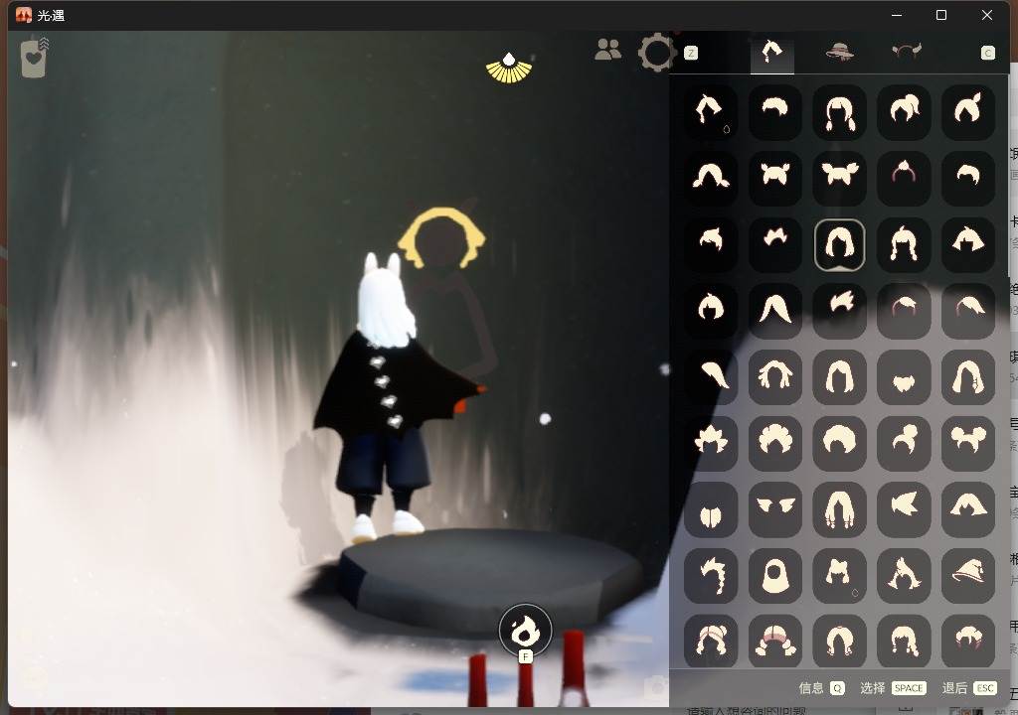Select the two pointed ear-shaped tufts
Viewport: 1018px width, 715px height.
(775, 509)
